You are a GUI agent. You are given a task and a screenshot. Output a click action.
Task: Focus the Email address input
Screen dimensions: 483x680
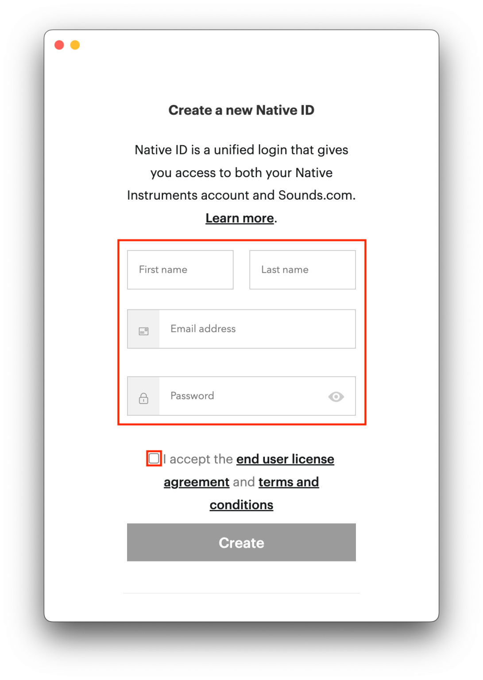257,329
